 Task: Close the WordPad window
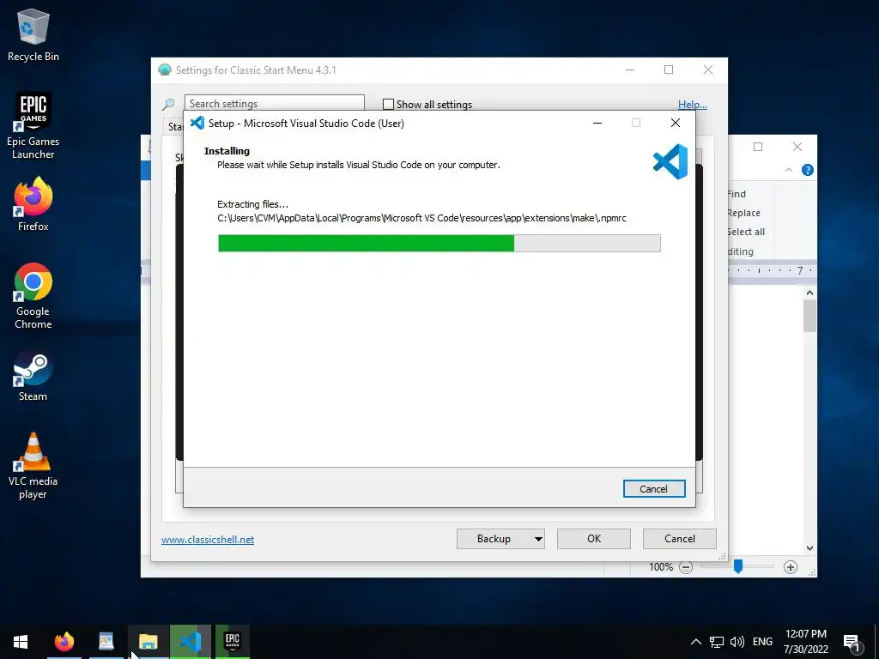coord(797,147)
